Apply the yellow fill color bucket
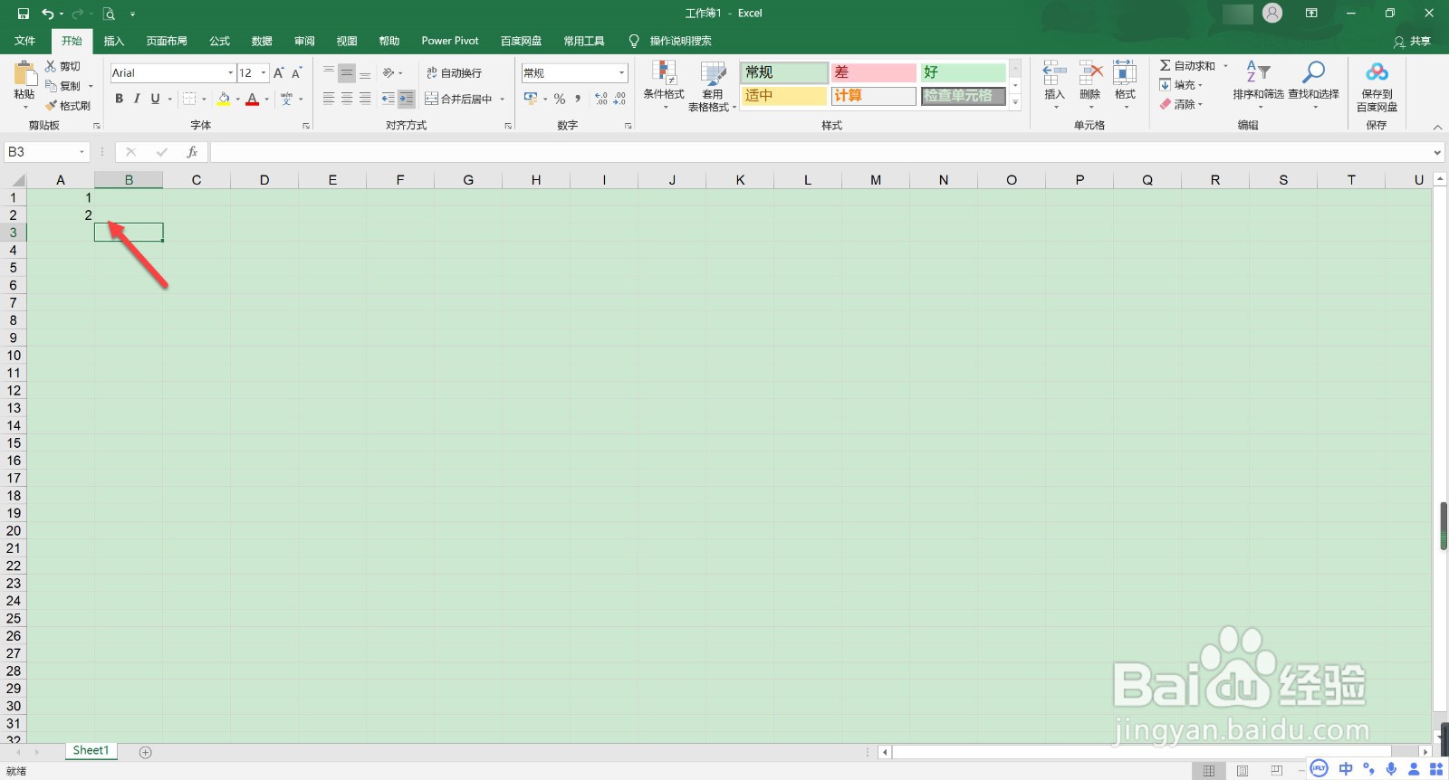Image resolution: width=1449 pixels, height=780 pixels. coord(224,99)
